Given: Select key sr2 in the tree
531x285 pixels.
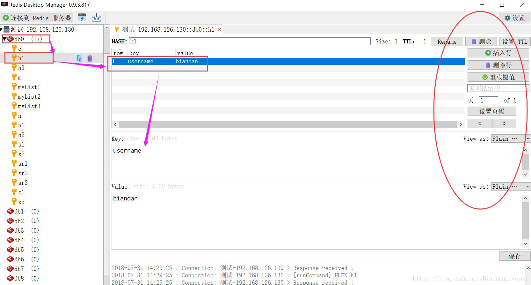Looking at the screenshot, I should (23, 173).
